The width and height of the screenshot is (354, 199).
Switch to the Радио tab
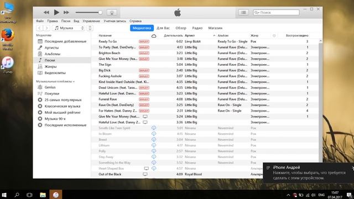(197, 28)
